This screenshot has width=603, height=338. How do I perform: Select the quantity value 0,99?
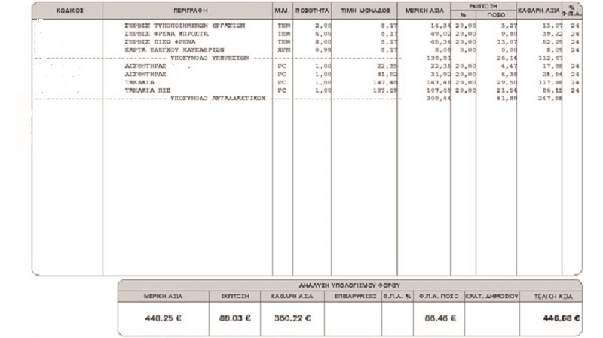323,50
